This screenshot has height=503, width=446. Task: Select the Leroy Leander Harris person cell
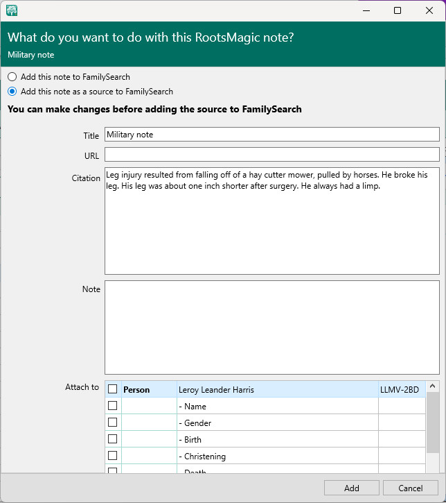[x=277, y=390]
